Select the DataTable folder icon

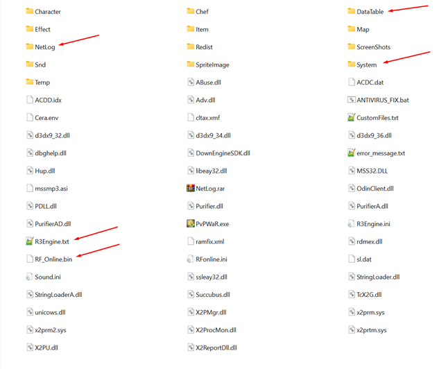[352, 11]
